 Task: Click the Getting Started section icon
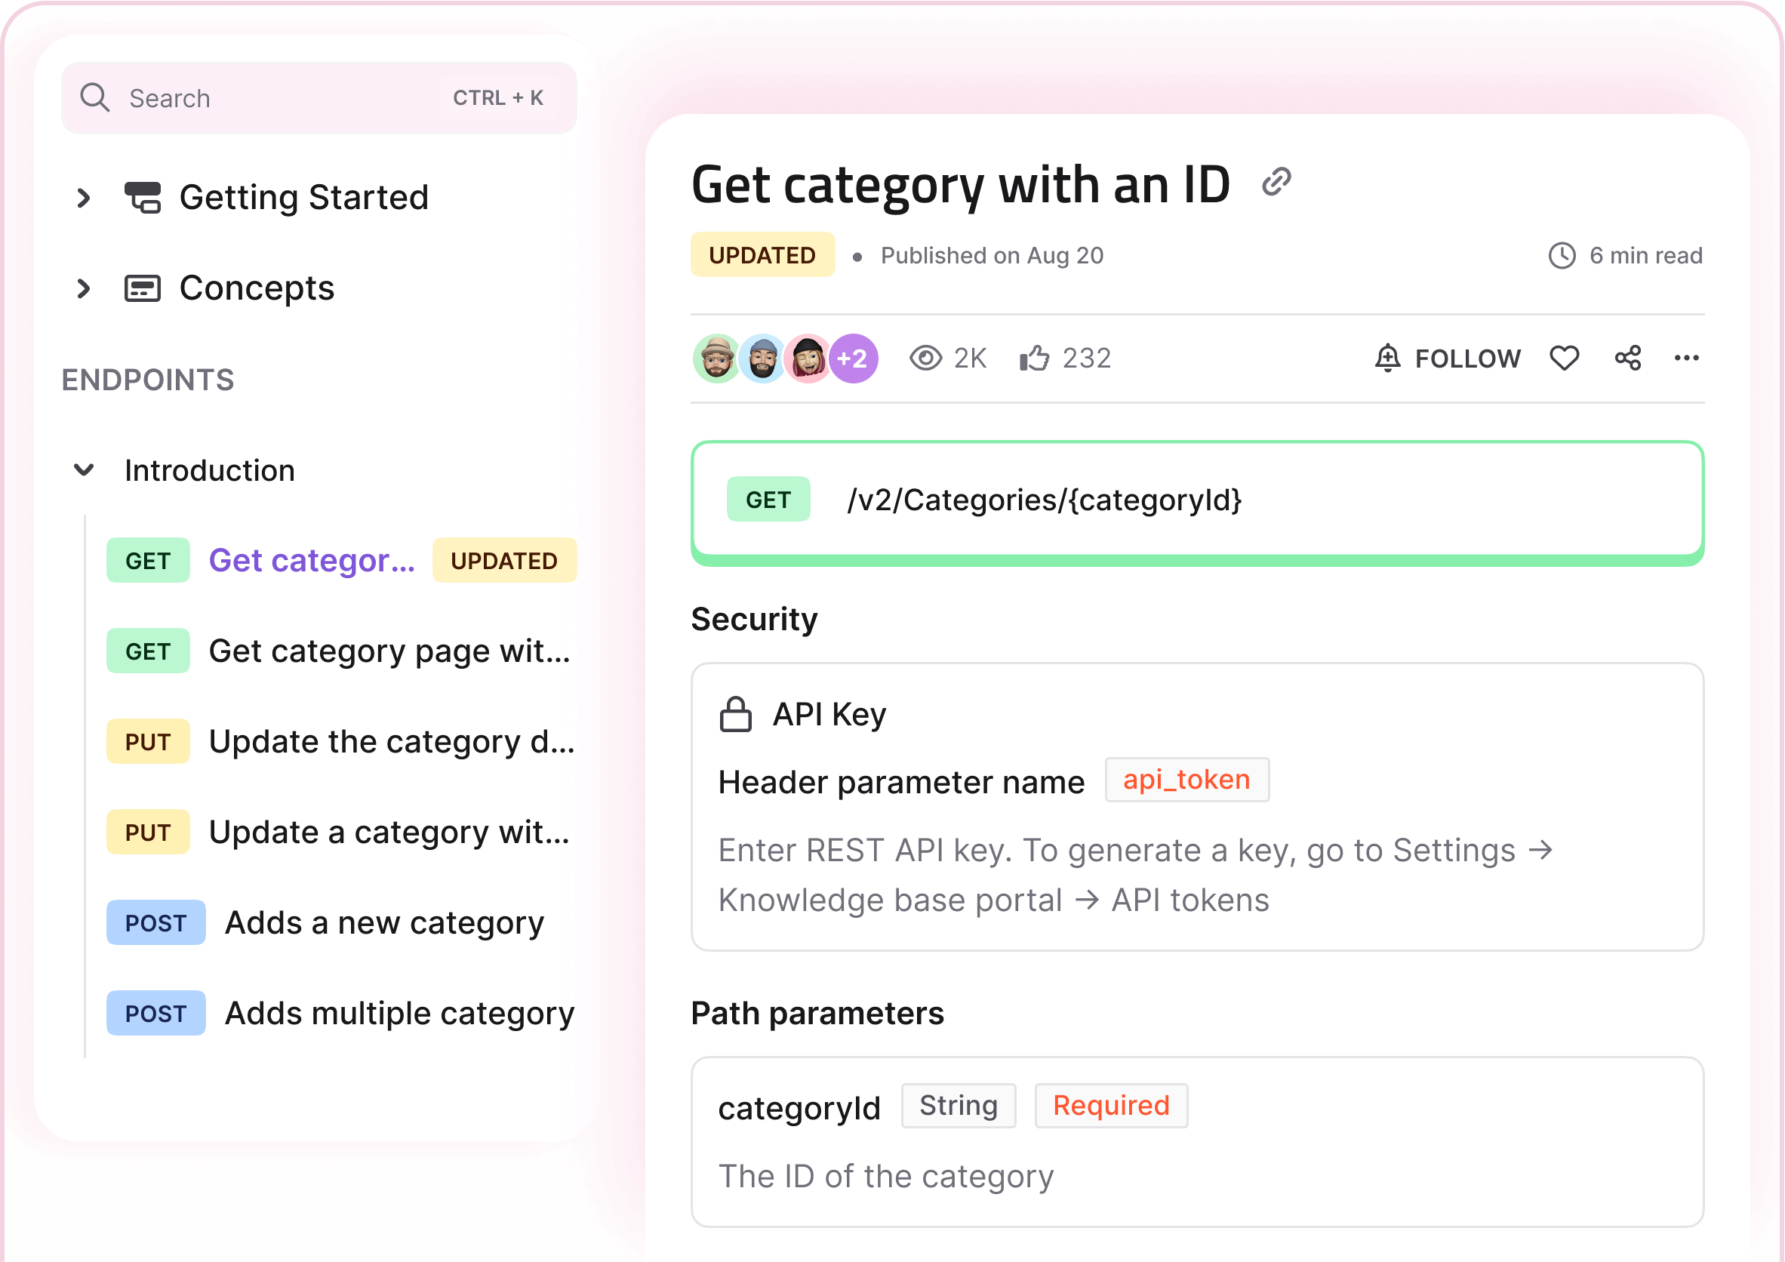(x=143, y=198)
